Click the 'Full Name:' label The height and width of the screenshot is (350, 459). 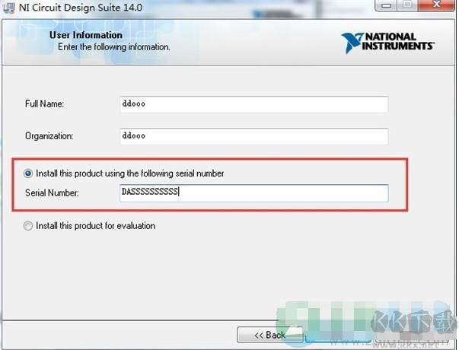44,104
